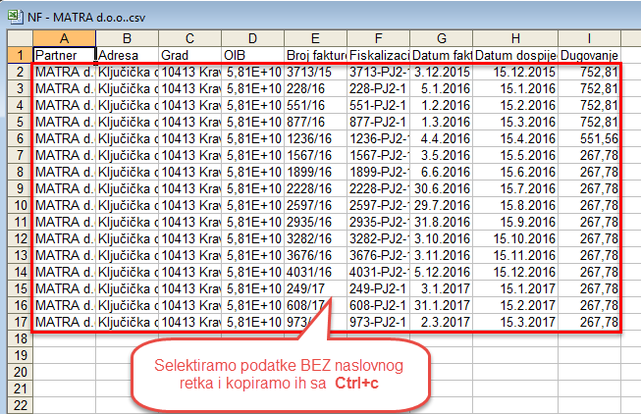
Task: Select row 10 header
Action: [x=20, y=205]
